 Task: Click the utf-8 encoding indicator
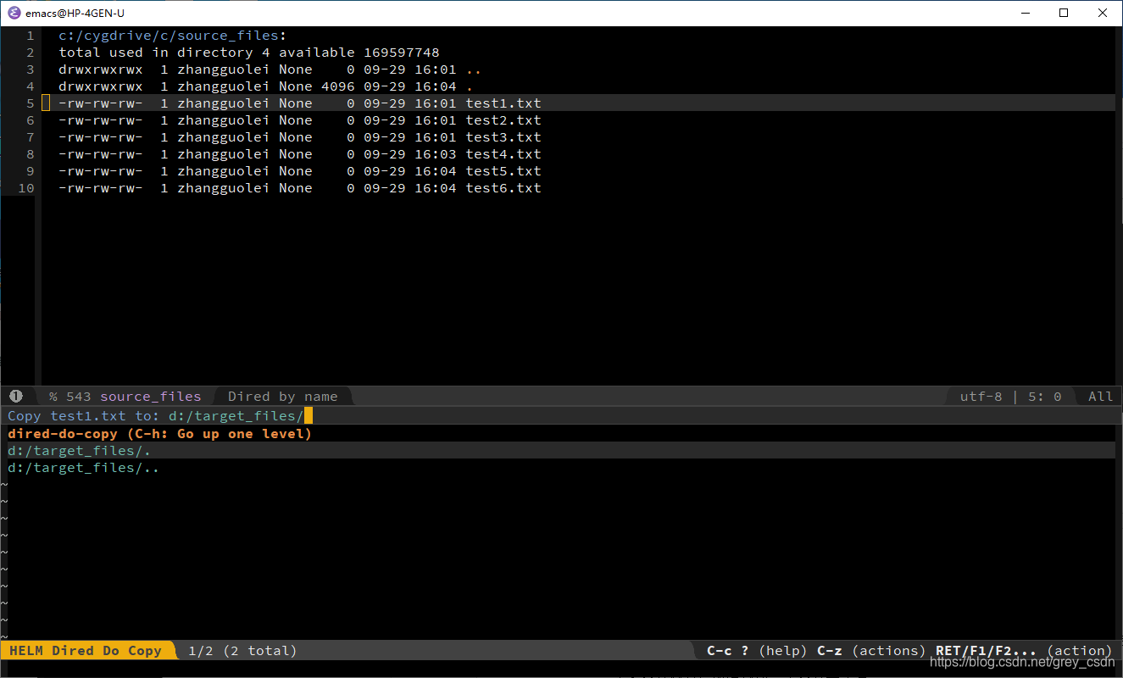click(x=981, y=396)
